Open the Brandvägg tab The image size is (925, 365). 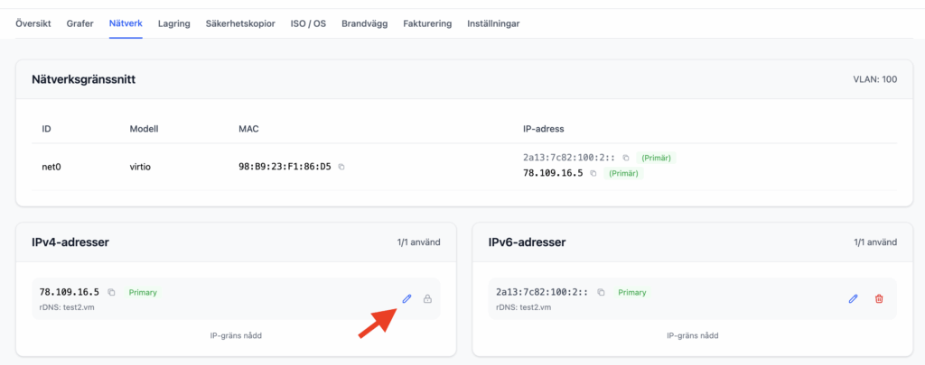[x=364, y=23]
